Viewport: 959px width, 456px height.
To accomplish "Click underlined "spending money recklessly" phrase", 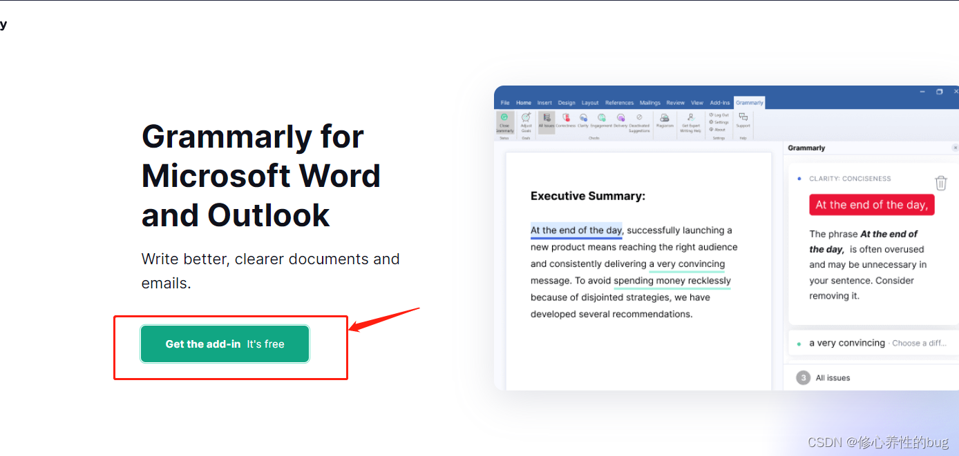I will tap(672, 281).
